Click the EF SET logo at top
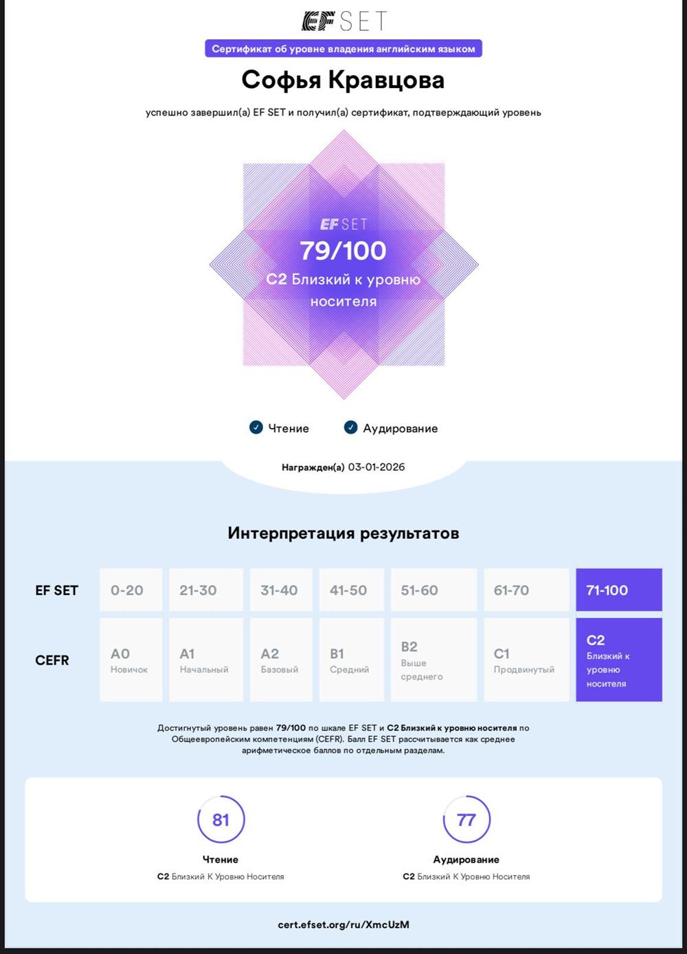 pyautogui.click(x=343, y=21)
